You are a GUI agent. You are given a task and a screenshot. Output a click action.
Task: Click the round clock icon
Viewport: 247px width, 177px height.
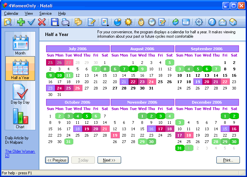(x=152, y=22)
